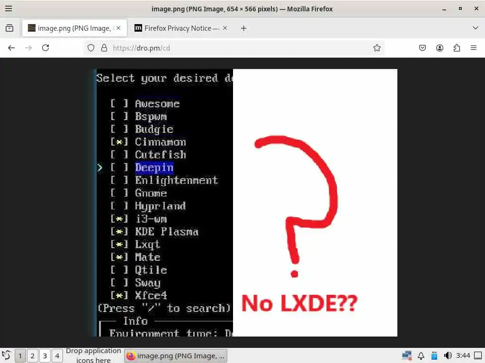Screen dimensions: 485x363
Task: Go forward one page
Action: pyautogui.click(x=28, y=48)
